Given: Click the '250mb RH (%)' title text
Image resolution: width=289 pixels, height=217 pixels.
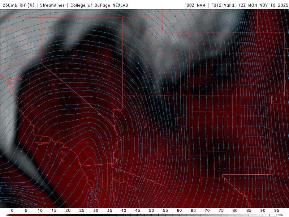Looking at the screenshot, I should coord(18,5).
